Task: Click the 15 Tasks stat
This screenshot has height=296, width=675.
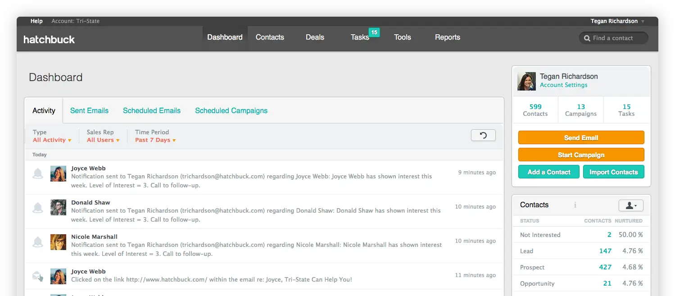Action: coord(626,110)
